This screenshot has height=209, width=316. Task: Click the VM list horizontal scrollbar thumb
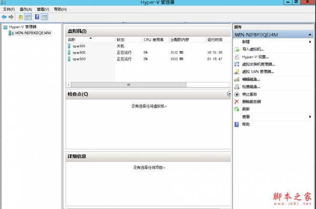[129, 85]
